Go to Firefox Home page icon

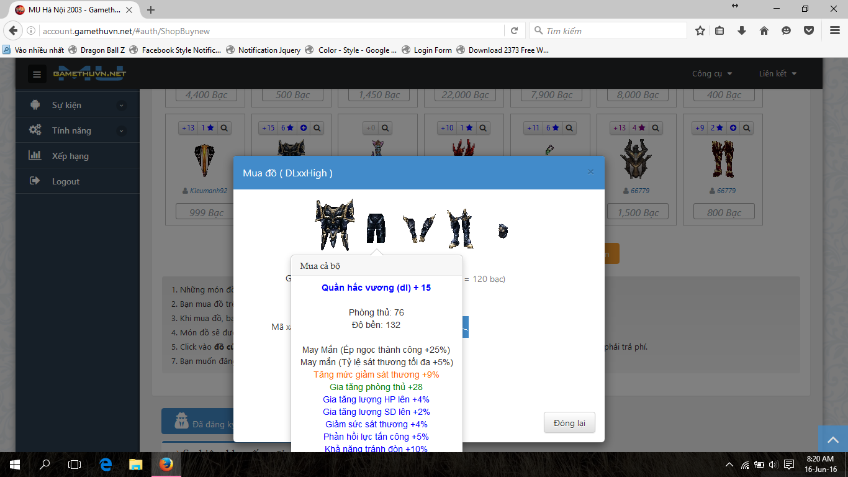coord(764,30)
